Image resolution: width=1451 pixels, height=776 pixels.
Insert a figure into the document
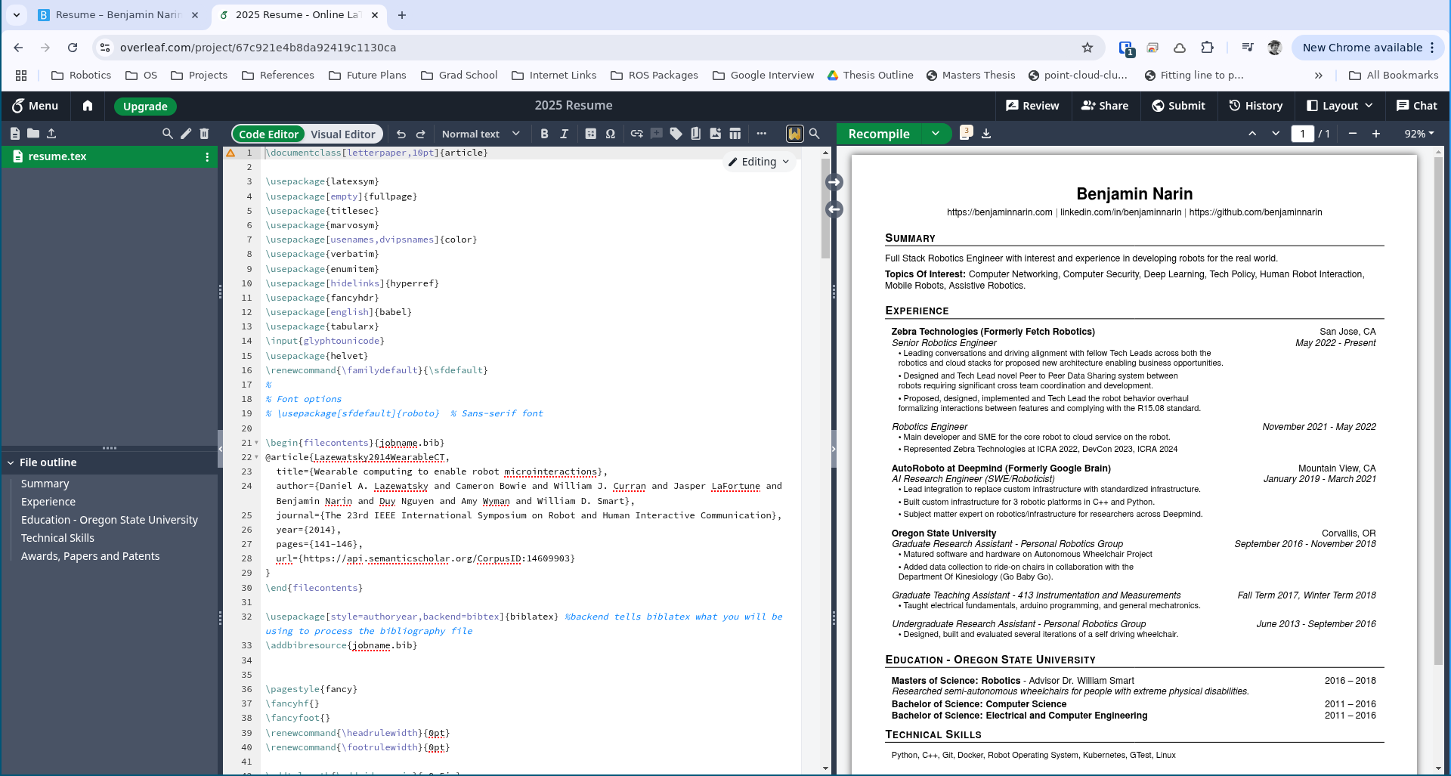click(715, 134)
